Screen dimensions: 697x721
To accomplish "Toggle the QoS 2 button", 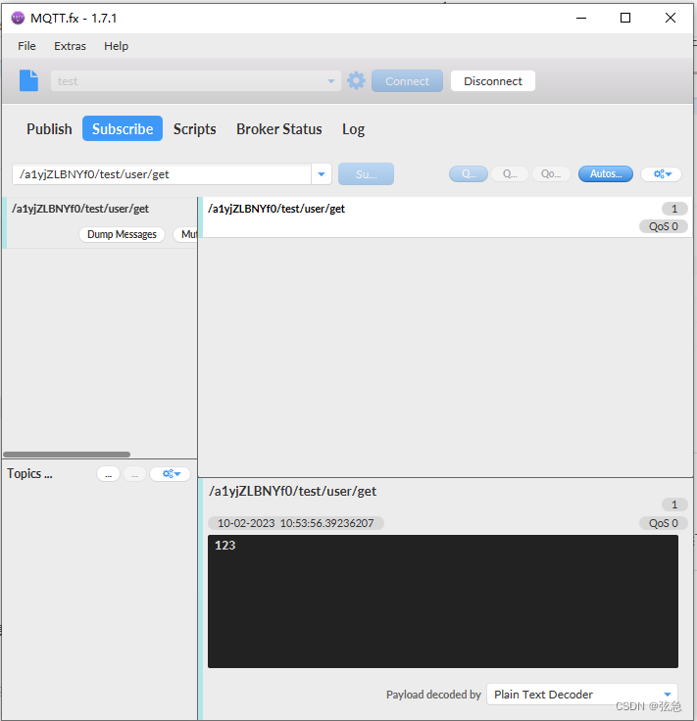I will (x=551, y=173).
